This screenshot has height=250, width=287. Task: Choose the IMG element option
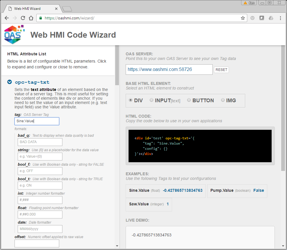223,100
